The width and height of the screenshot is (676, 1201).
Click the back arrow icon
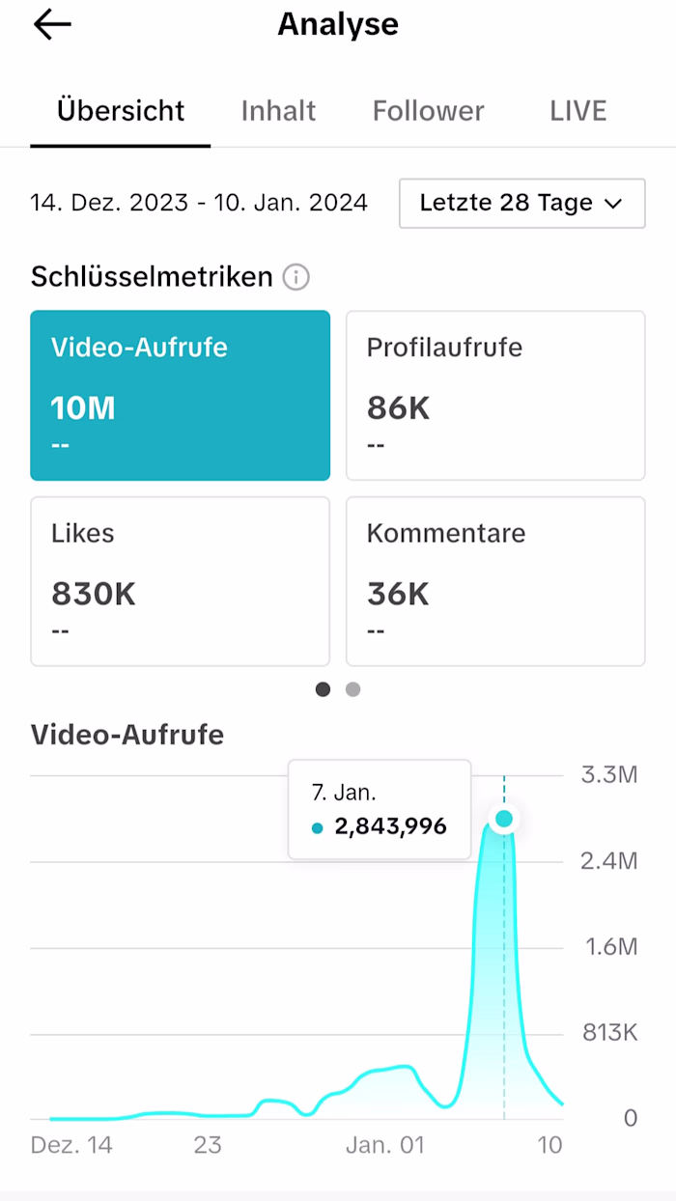(51, 24)
